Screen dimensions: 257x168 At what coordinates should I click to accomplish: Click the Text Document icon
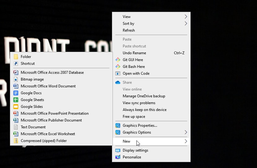[16, 127]
